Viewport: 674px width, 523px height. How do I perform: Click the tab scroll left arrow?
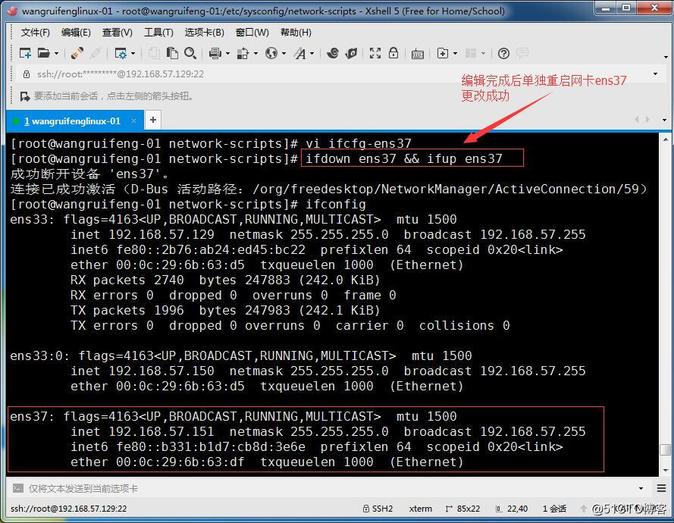click(x=637, y=120)
